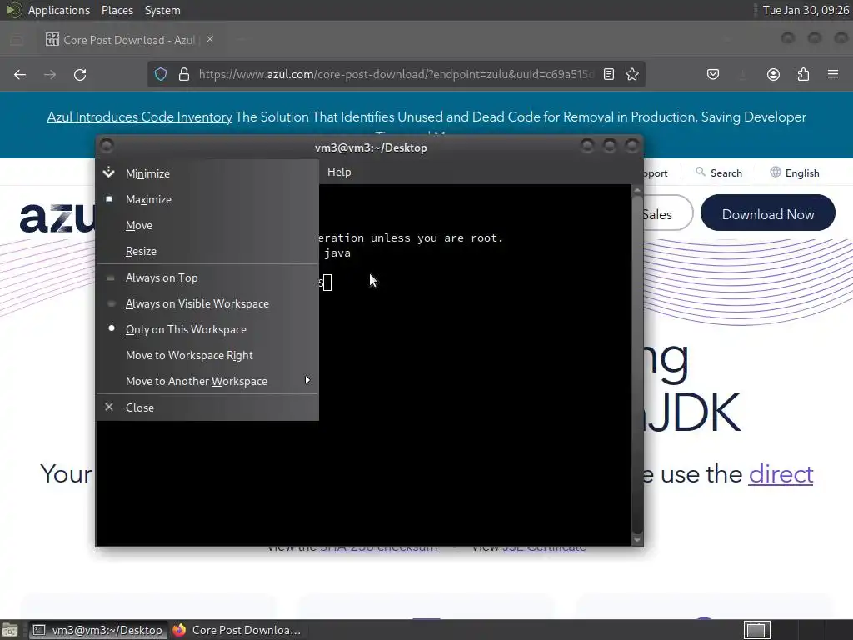The height and width of the screenshot is (640, 853).
Task: Click terminal window menu button in title bar
Action: coord(107,145)
